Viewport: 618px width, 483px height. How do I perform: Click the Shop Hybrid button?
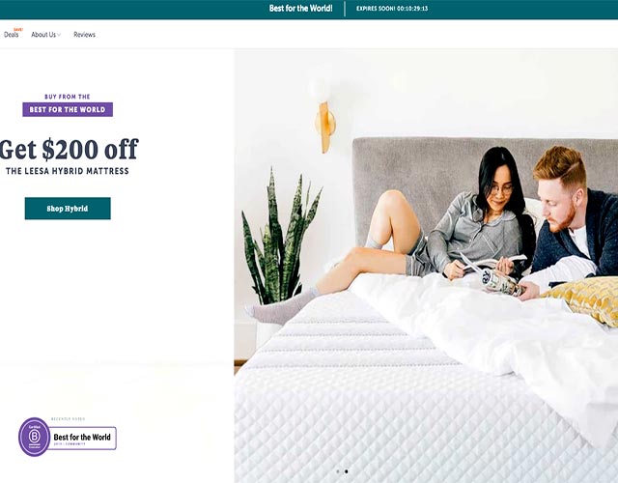click(x=68, y=209)
